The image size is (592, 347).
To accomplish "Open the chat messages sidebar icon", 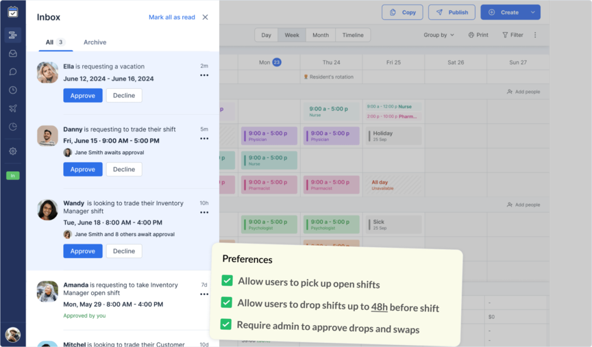I will 12,72.
